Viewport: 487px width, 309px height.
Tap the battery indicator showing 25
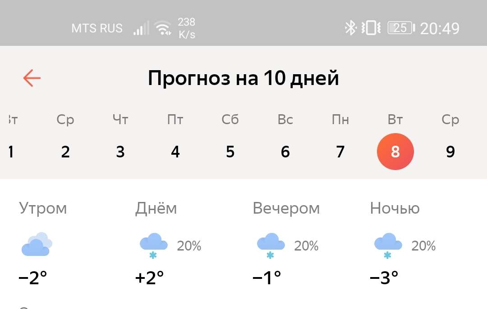[x=401, y=28]
